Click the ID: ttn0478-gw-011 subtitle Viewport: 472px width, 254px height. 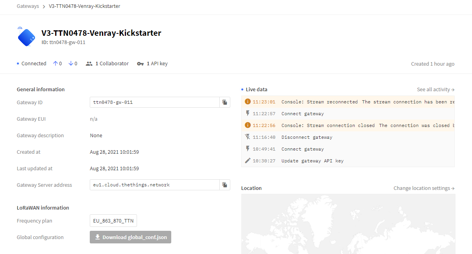click(x=63, y=42)
